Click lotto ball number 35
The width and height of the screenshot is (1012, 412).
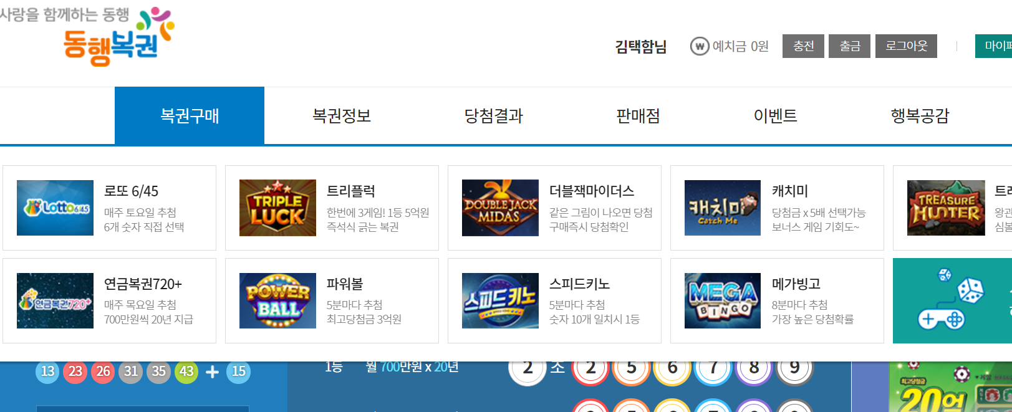(x=159, y=371)
